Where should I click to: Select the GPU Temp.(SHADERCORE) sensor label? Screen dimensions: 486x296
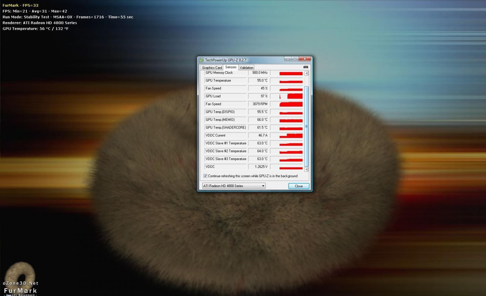click(225, 128)
